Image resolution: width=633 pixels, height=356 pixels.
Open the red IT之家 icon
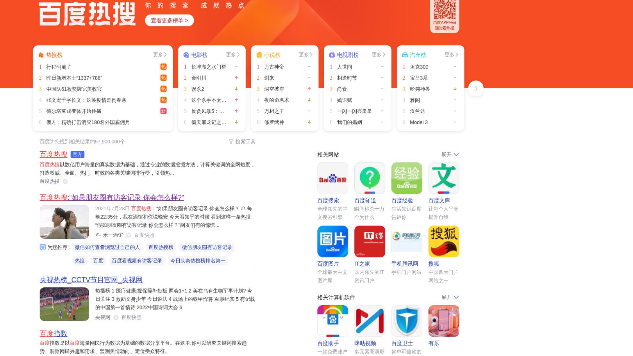(x=370, y=241)
